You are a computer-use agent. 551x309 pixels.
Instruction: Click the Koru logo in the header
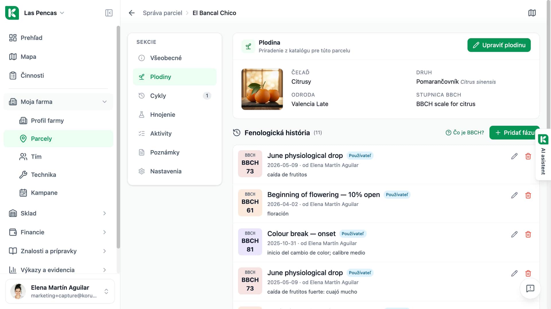point(12,13)
